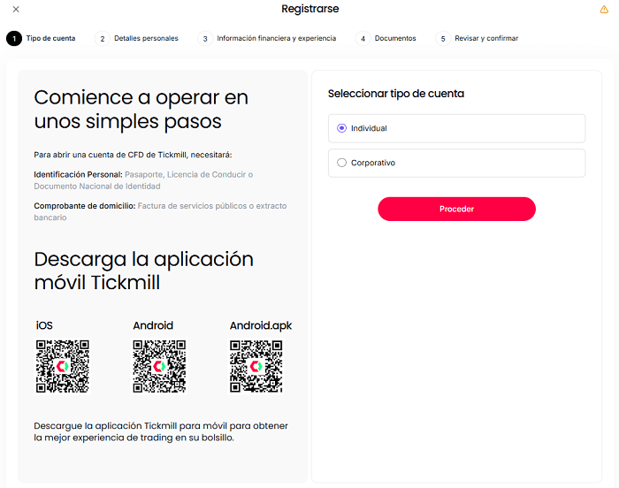Choose the Corporativo account type radio
Screen dimensions: 619x488
pyautogui.click(x=341, y=163)
